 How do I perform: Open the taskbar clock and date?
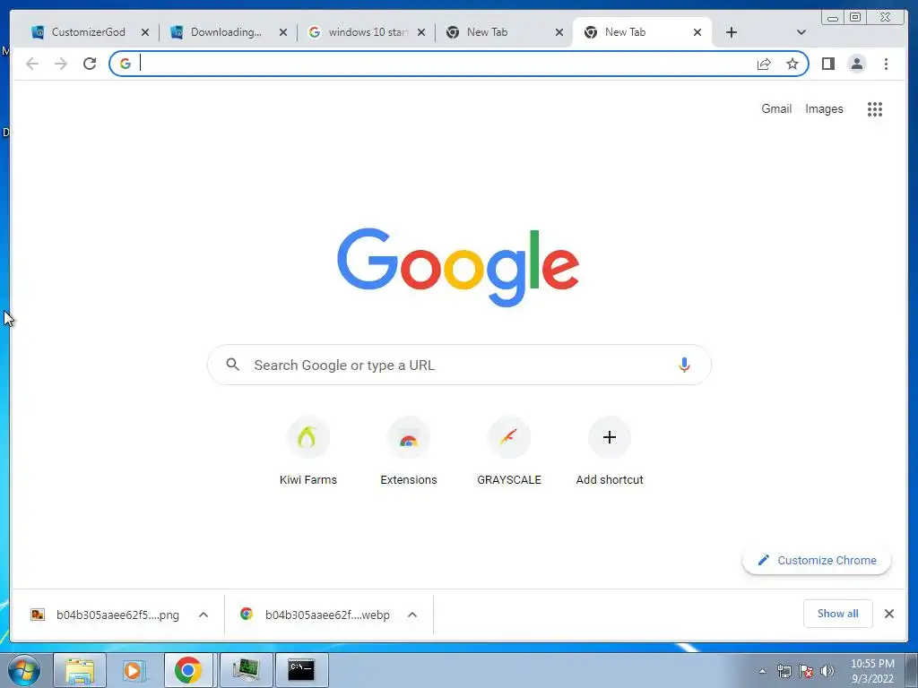pyautogui.click(x=872, y=671)
